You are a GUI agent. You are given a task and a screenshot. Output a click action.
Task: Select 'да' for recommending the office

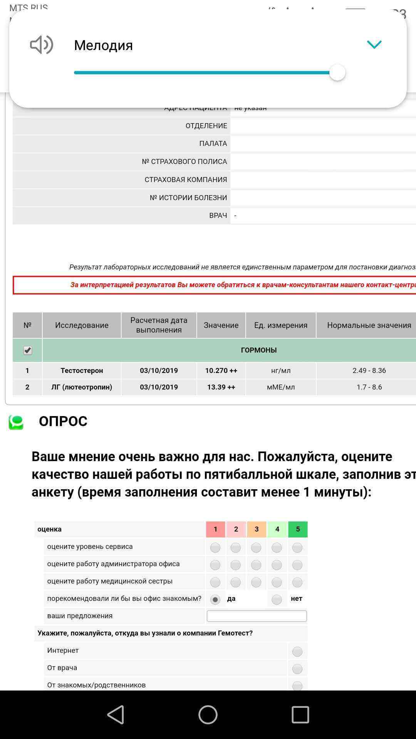click(x=215, y=599)
